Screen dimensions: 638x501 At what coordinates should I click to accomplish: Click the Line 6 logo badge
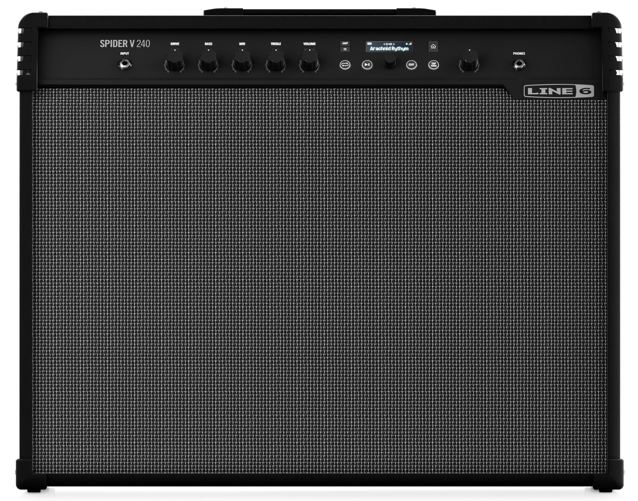coord(559,91)
